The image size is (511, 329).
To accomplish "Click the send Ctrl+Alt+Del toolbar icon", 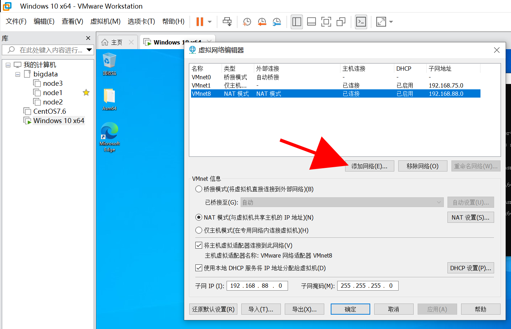I will 227,22.
